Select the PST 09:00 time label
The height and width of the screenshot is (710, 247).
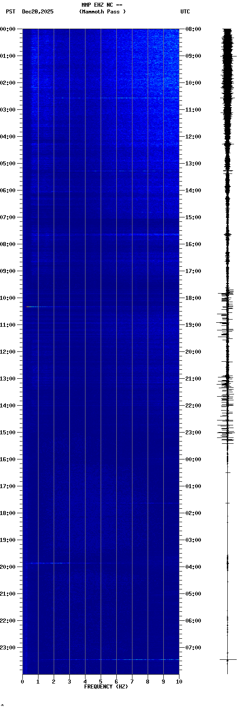[8, 271]
